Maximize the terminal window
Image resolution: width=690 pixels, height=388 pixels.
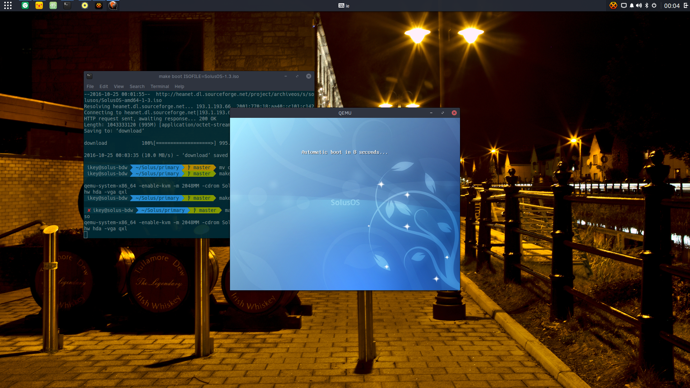coord(297,76)
